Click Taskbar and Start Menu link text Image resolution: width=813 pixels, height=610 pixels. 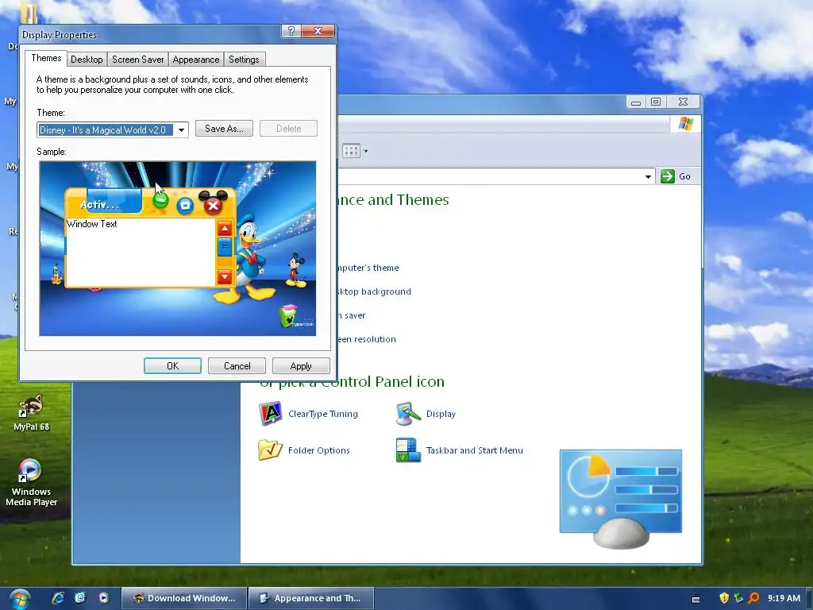475,450
